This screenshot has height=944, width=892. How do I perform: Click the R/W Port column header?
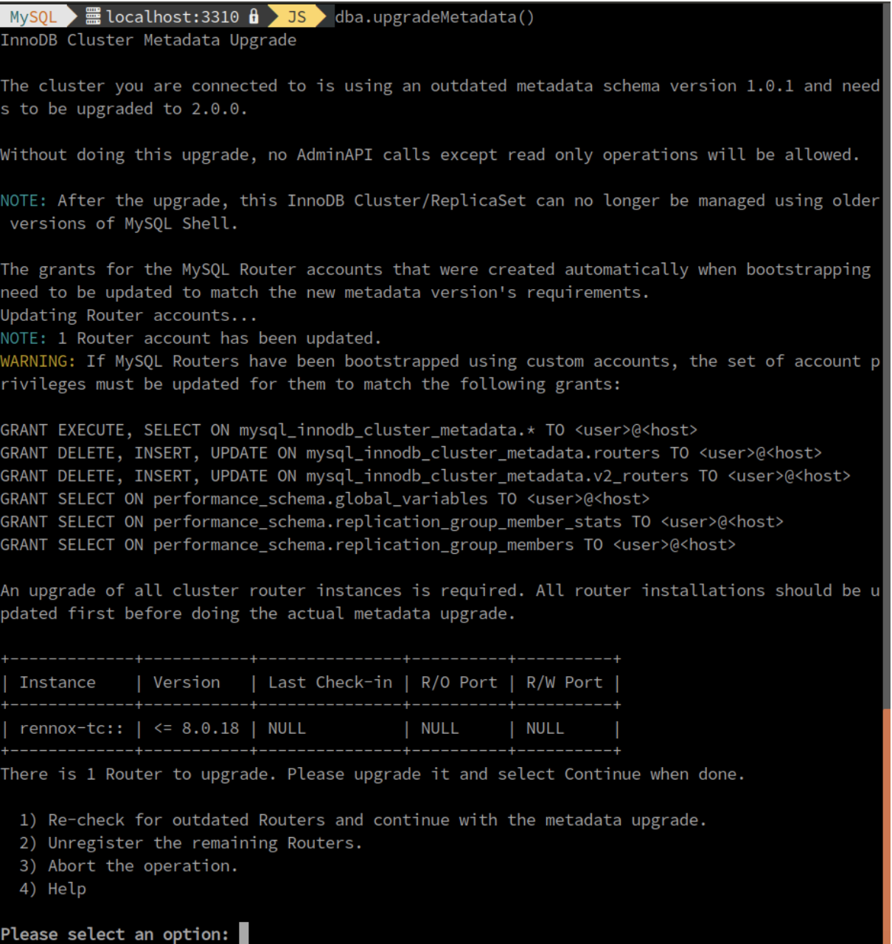(564, 682)
